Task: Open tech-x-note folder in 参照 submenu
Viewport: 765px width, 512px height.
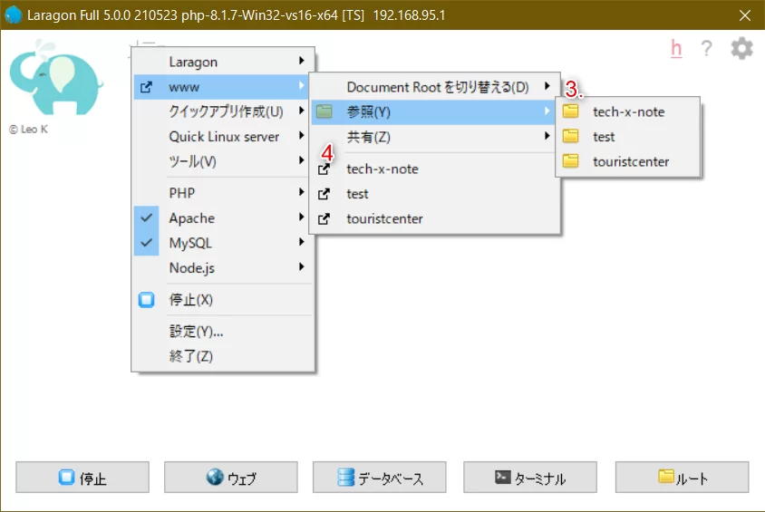Action: [628, 111]
